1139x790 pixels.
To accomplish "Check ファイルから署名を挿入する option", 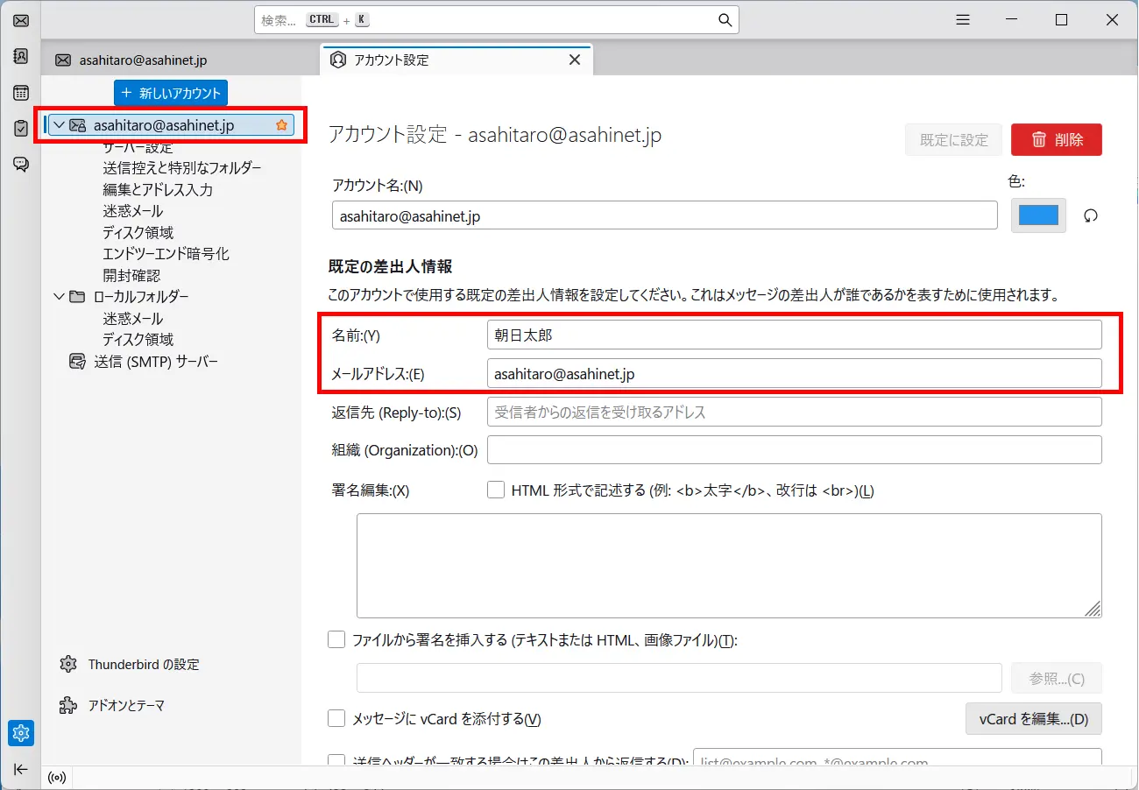I will [x=336, y=639].
